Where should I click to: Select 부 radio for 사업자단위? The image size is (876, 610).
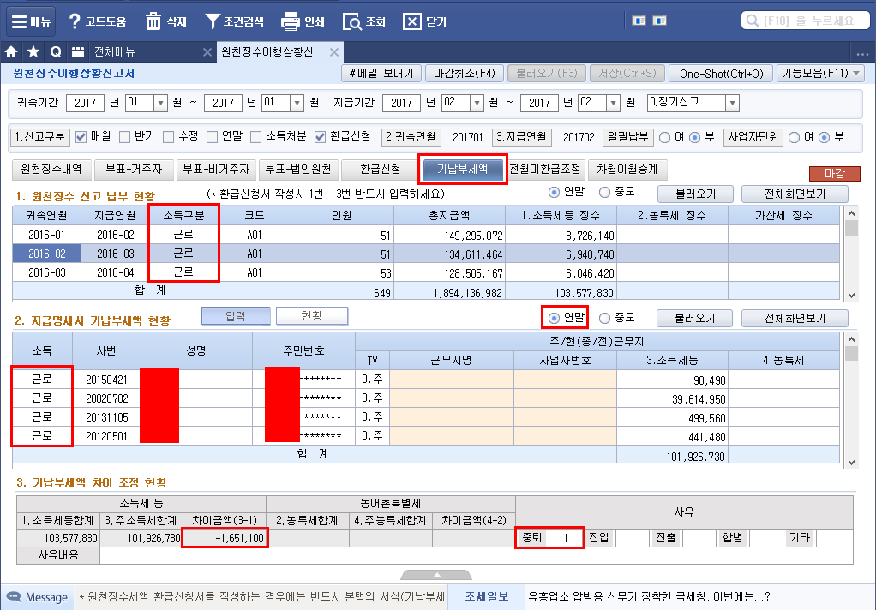[x=824, y=137]
